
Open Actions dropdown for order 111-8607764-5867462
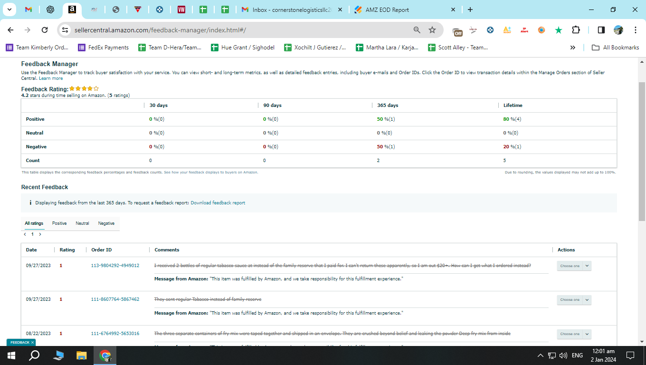pos(574,300)
